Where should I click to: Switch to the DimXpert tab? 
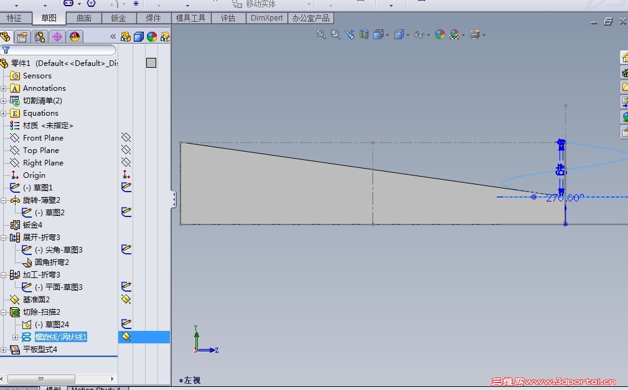(x=266, y=19)
